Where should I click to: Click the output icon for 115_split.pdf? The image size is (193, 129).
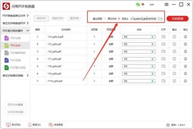(x=174, y=44)
